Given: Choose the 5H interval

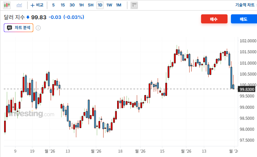Looking at the screenshot, I should (x=91, y=5).
